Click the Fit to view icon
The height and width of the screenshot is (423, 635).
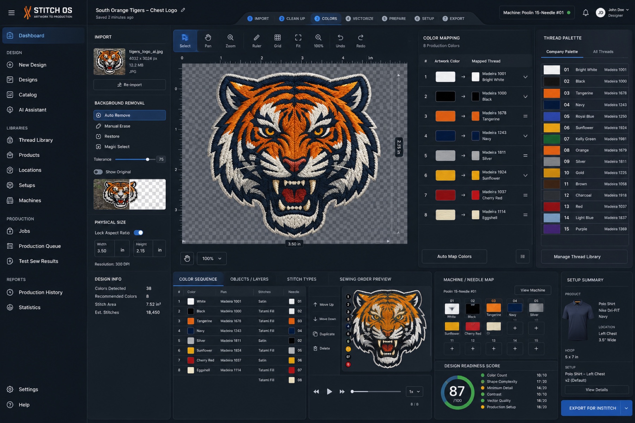(298, 41)
